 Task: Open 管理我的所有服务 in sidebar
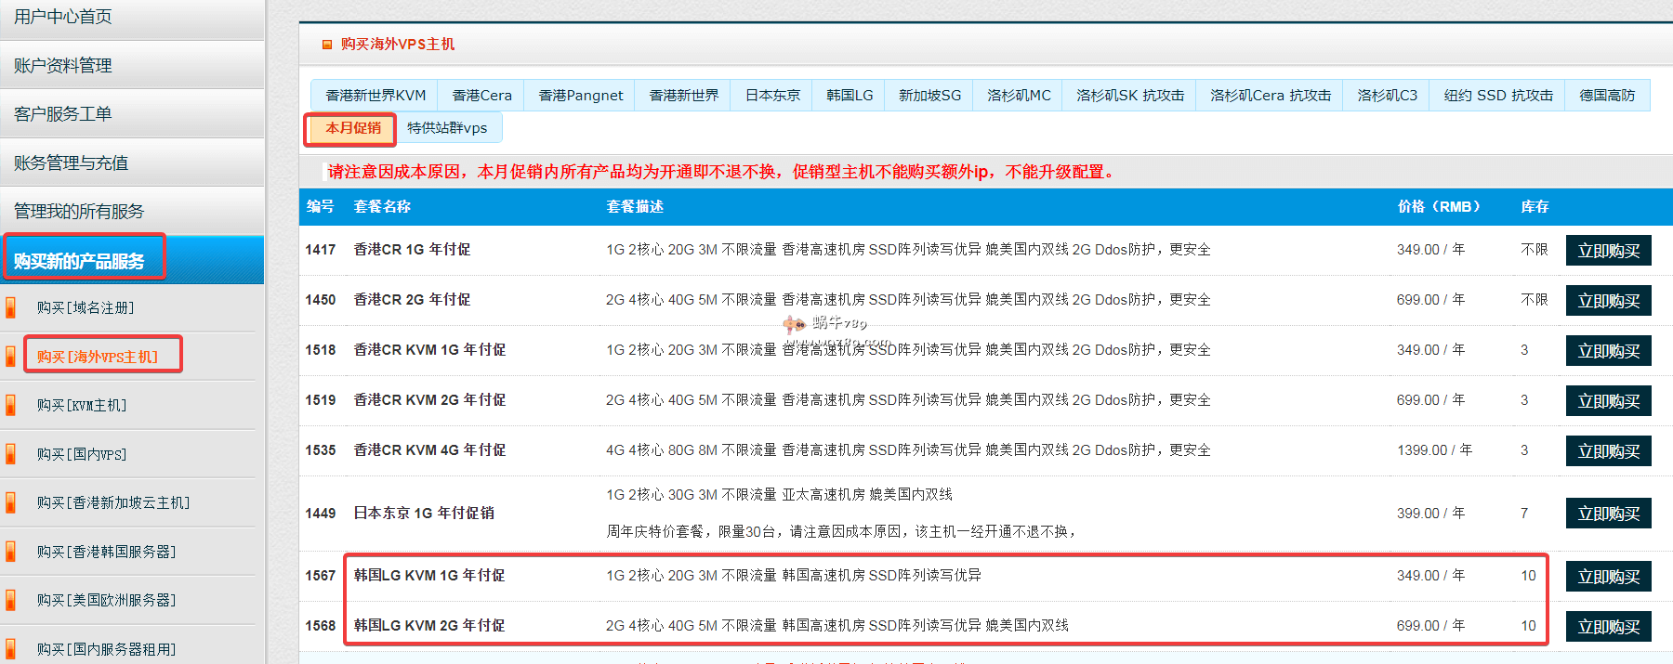(x=79, y=212)
